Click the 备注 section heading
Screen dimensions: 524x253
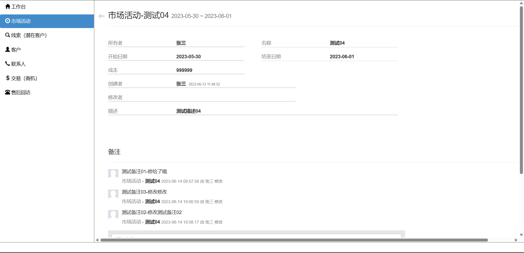[x=114, y=152]
